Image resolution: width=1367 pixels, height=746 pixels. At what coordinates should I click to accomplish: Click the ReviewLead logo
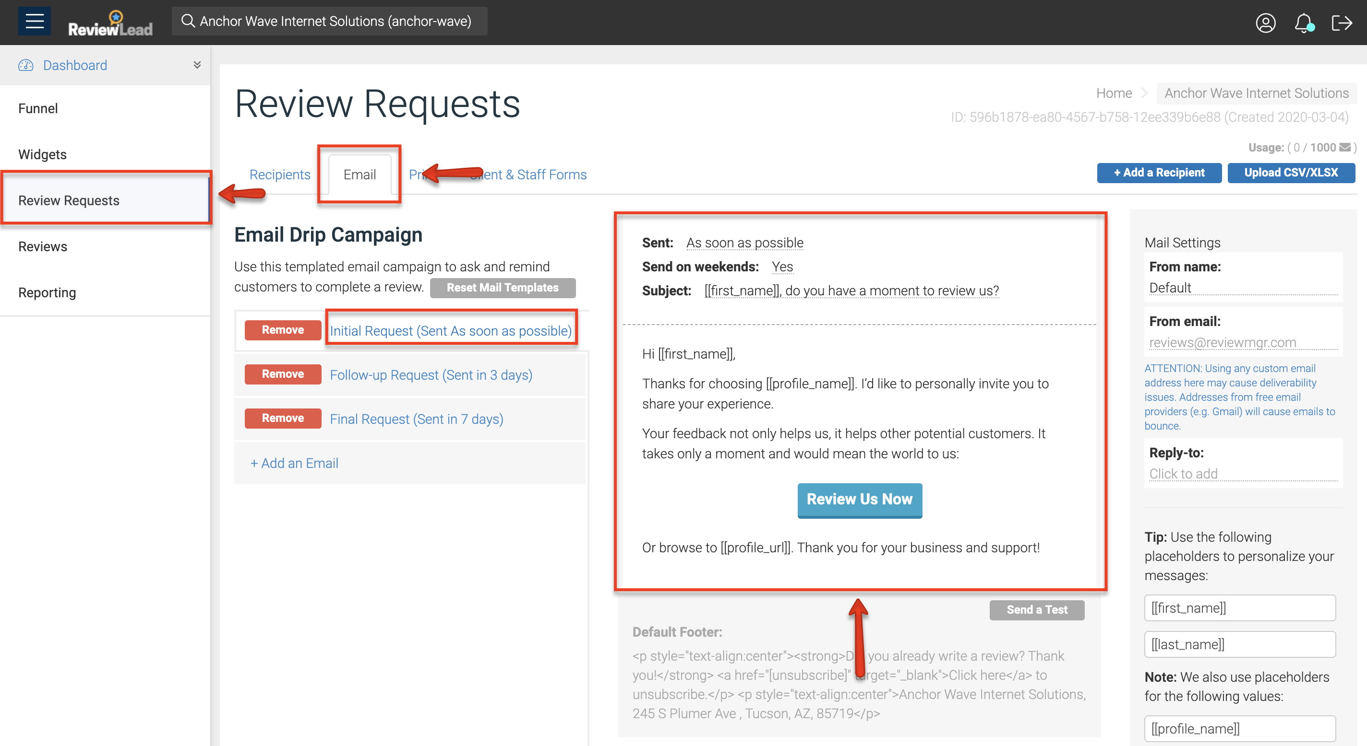(x=110, y=24)
